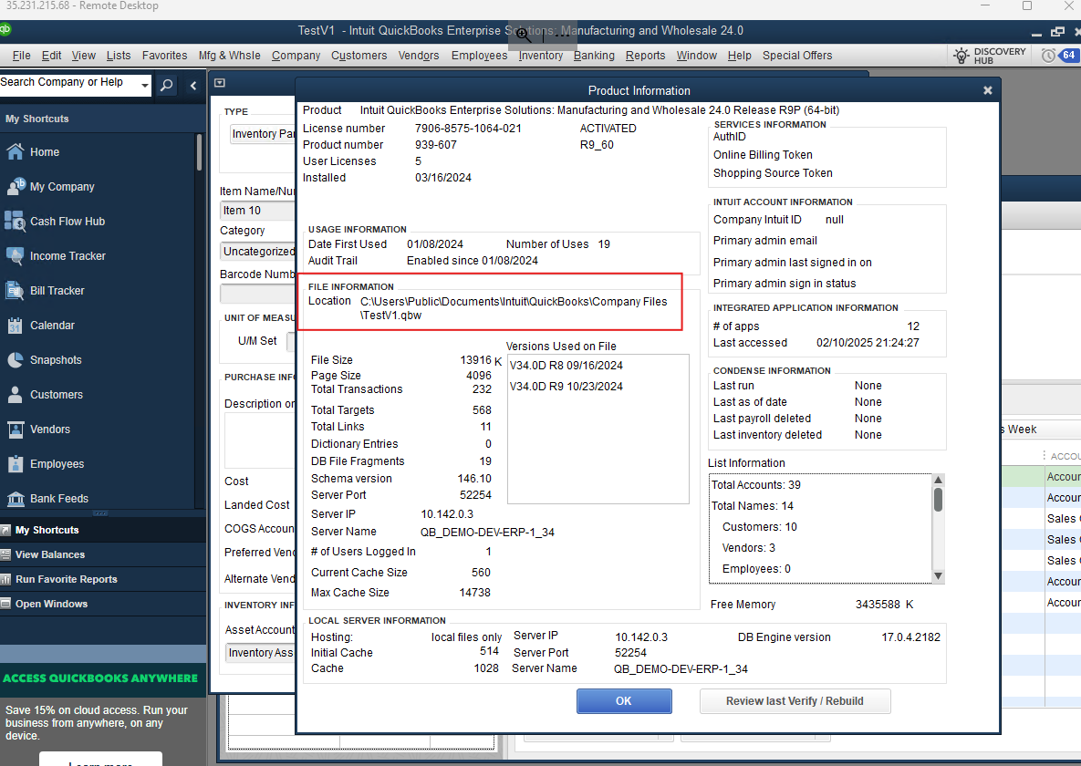The height and width of the screenshot is (766, 1081).
Task: Click the Search Company or Help field
Action: click(x=69, y=83)
